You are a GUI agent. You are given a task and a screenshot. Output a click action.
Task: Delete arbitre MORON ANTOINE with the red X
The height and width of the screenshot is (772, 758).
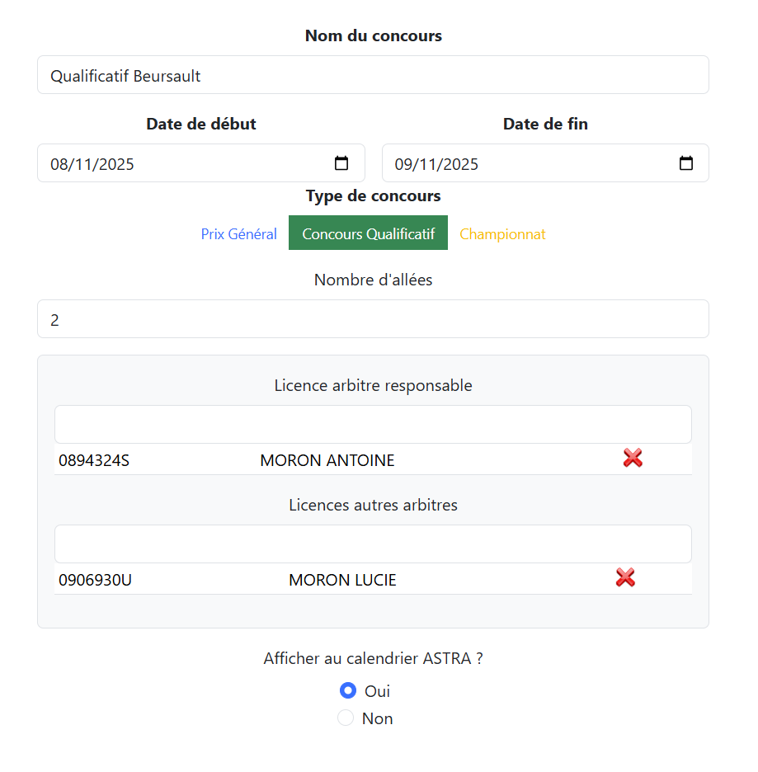(633, 458)
